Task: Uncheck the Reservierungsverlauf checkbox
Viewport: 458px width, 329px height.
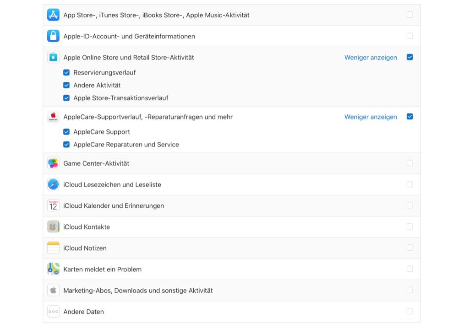Action: point(66,72)
